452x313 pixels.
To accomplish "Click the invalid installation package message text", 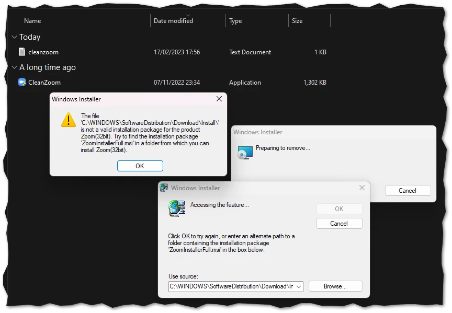I will [x=150, y=133].
